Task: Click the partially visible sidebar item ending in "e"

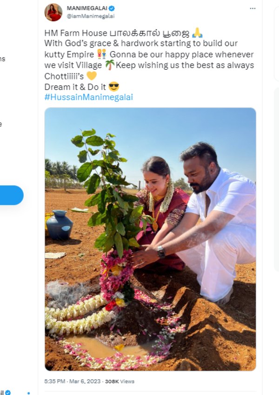Action: point(2,124)
